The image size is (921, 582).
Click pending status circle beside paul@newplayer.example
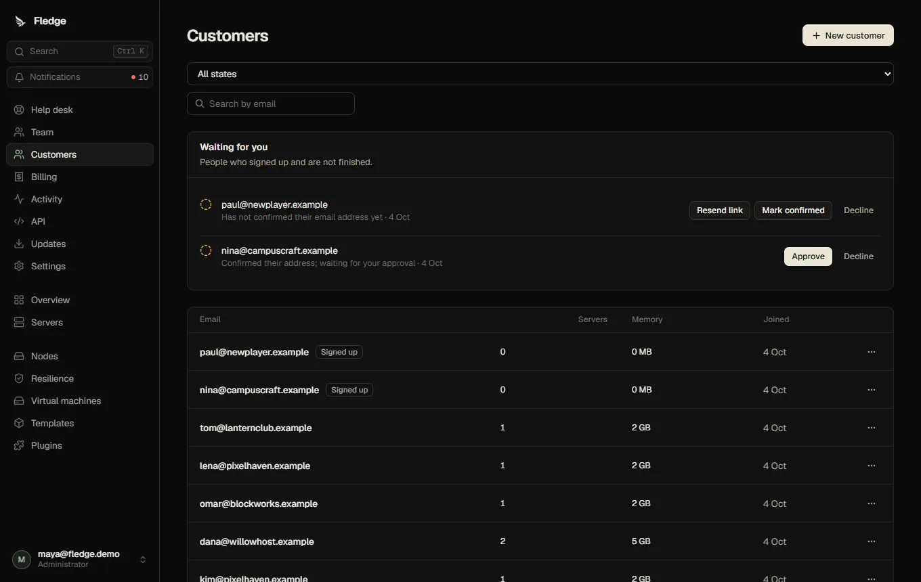206,204
